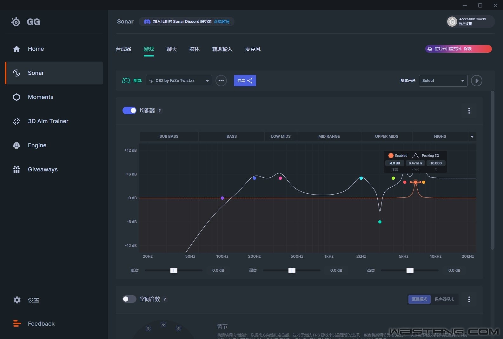Select the pink EQ band point

pos(280,178)
